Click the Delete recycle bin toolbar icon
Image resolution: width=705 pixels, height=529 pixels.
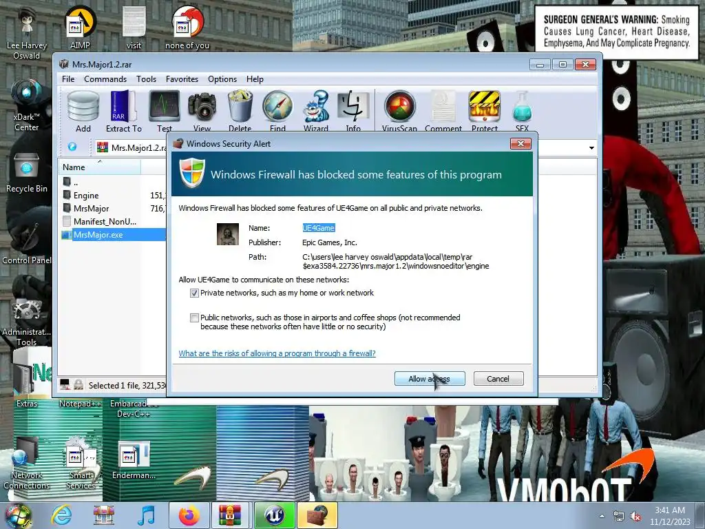pos(240,112)
